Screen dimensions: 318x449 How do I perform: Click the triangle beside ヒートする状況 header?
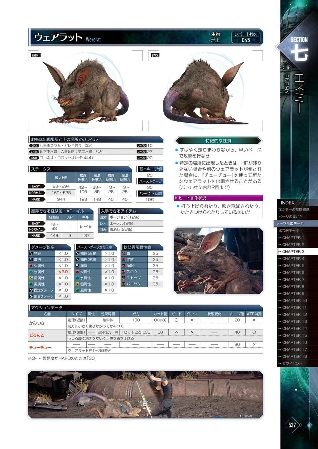coord(176,198)
